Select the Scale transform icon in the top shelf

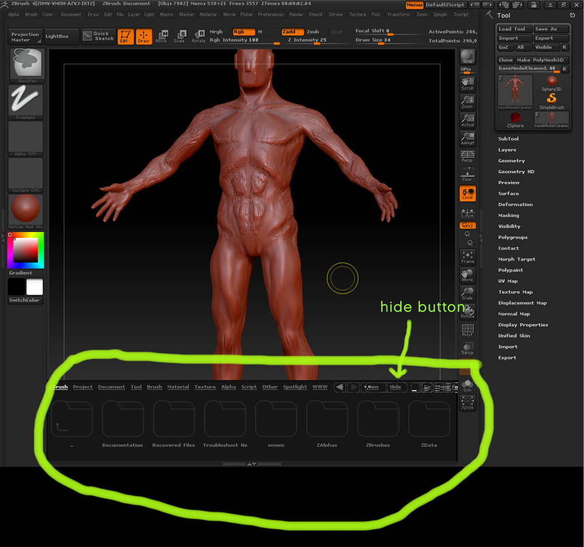click(x=180, y=37)
